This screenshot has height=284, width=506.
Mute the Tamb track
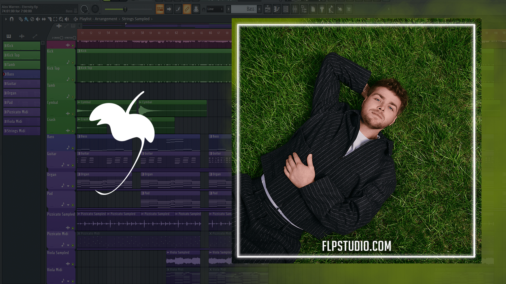pos(73,97)
